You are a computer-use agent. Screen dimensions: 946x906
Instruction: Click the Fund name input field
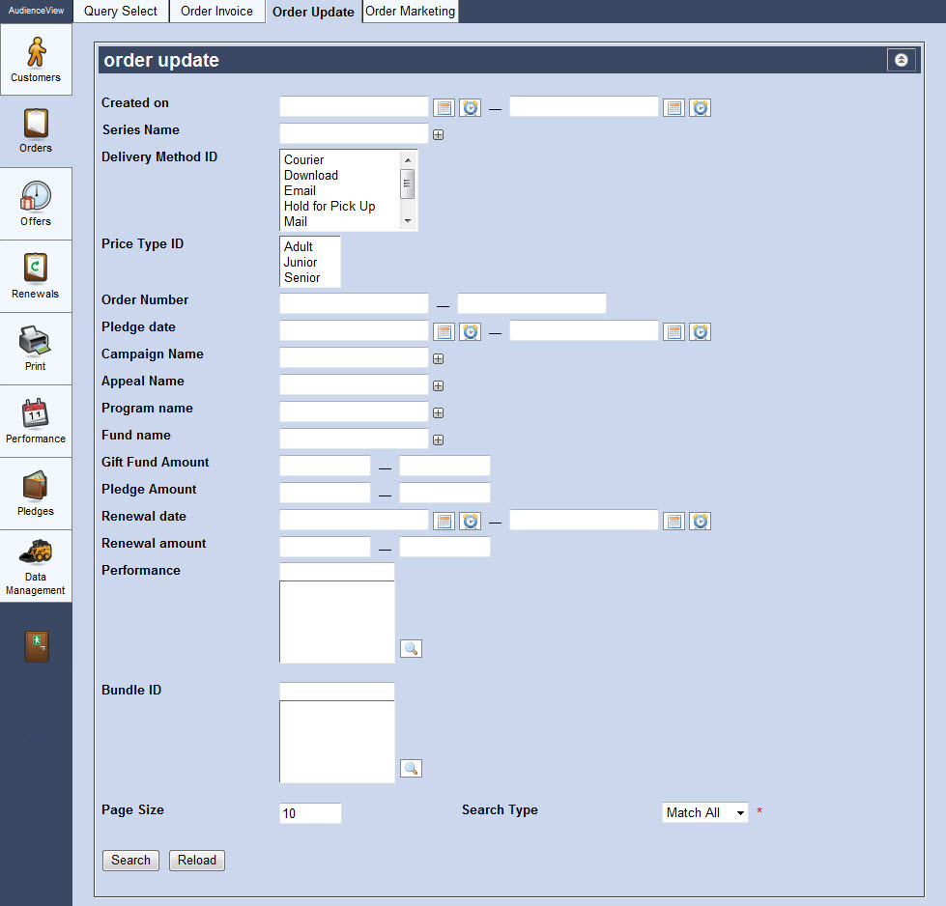[x=354, y=439]
